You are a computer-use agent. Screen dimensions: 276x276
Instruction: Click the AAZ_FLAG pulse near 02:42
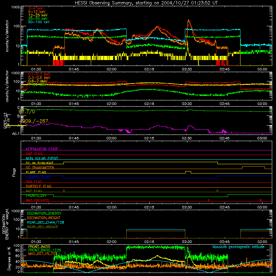pos(217,191)
